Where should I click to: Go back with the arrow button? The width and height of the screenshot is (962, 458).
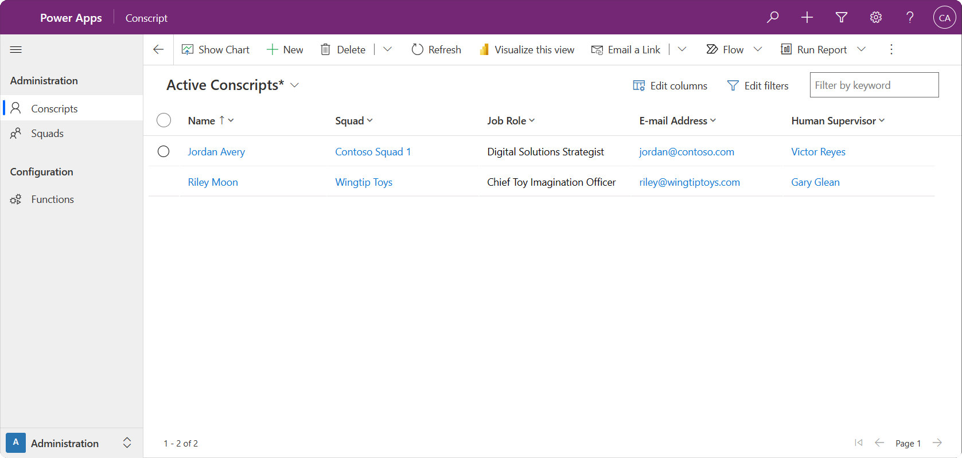(159, 50)
